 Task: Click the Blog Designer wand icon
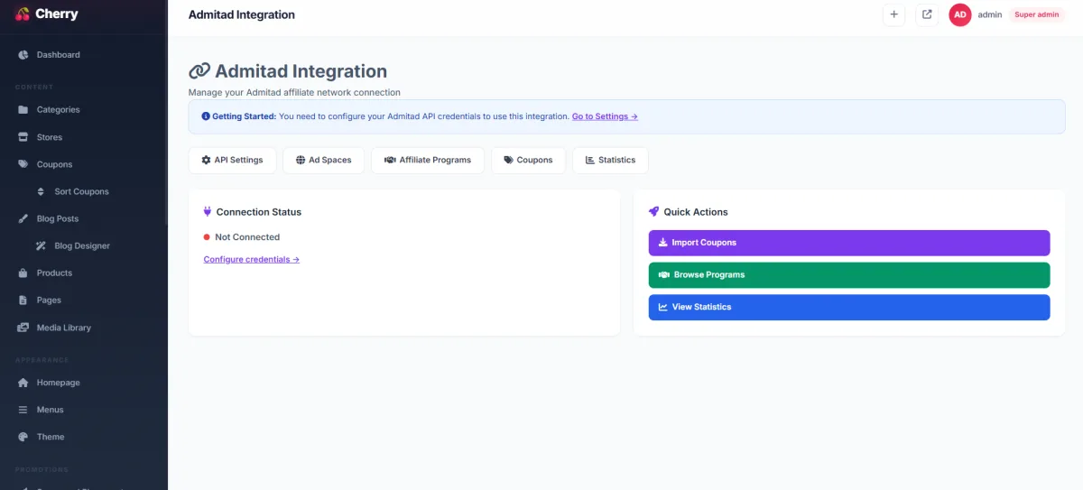(41, 245)
